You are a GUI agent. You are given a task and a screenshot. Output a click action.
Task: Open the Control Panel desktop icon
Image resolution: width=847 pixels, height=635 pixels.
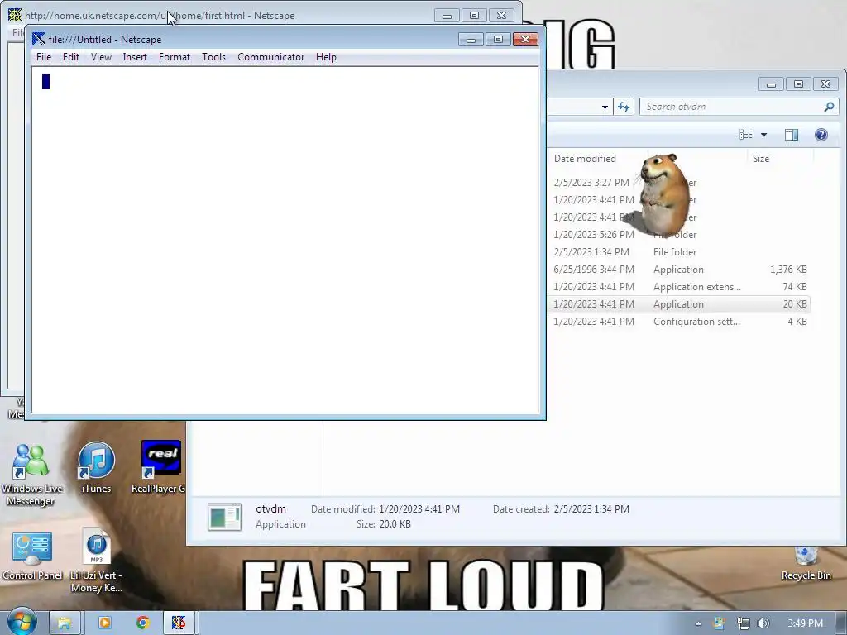pyautogui.click(x=32, y=556)
